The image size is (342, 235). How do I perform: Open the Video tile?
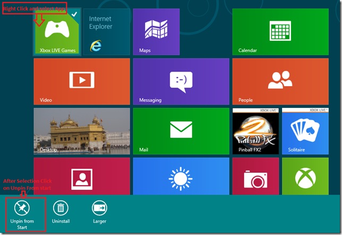(x=82, y=81)
